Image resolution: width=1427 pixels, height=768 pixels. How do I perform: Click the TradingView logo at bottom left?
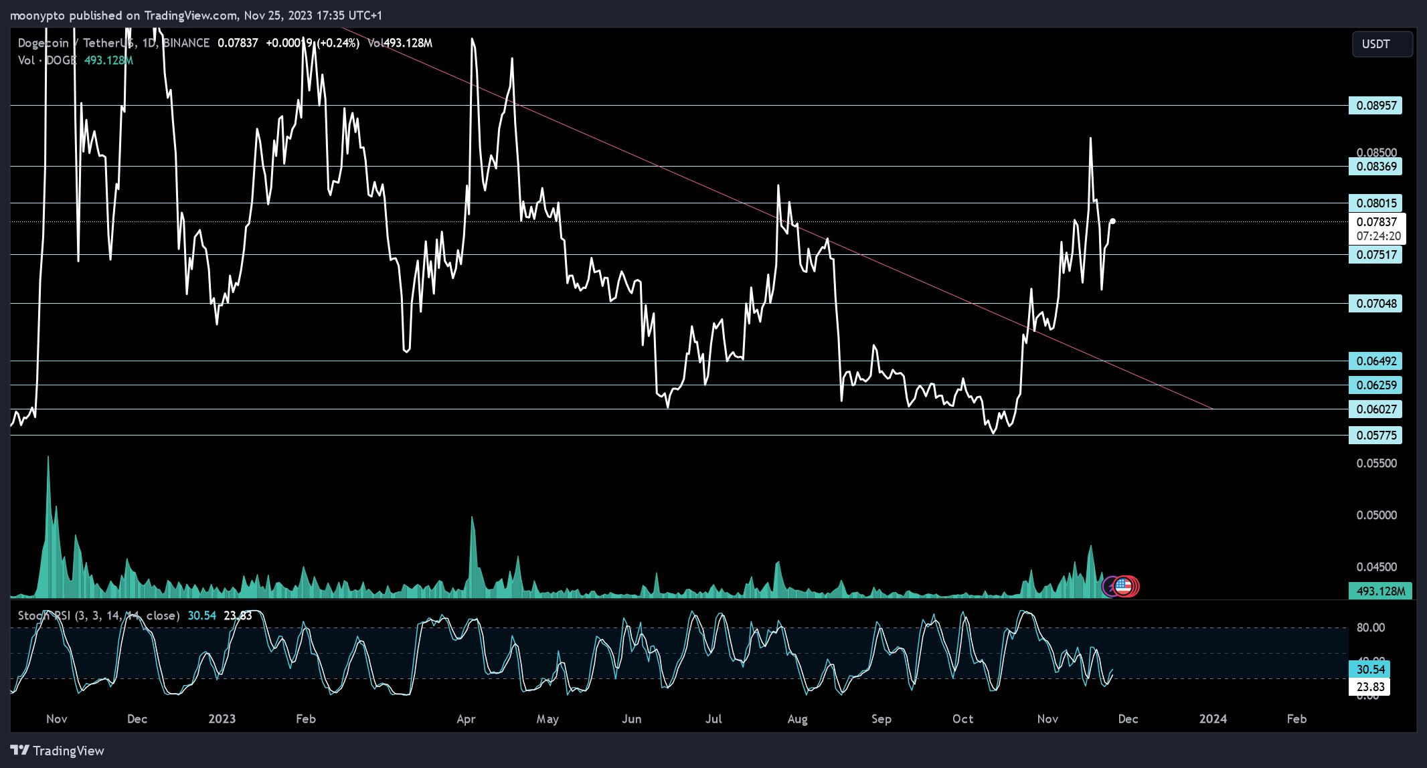tap(58, 751)
